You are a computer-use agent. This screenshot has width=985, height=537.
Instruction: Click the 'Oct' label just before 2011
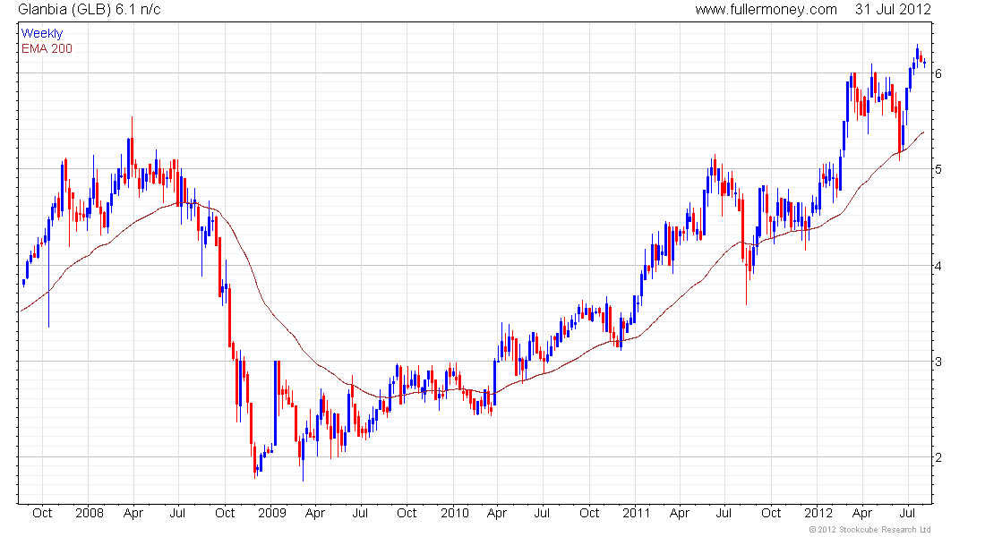click(x=589, y=513)
